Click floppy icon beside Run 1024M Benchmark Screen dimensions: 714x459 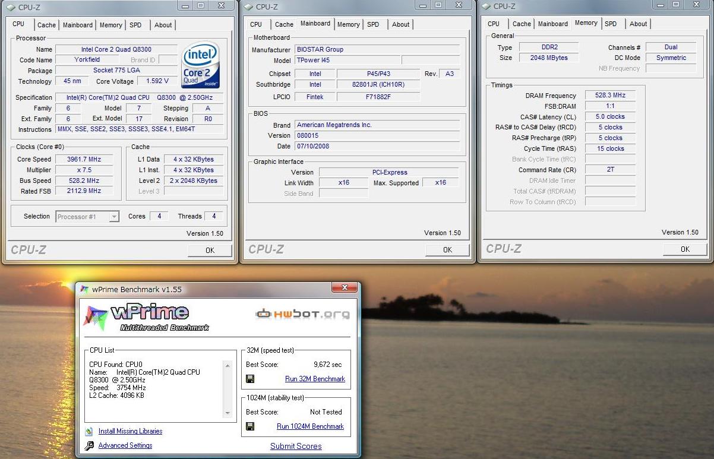pyautogui.click(x=250, y=426)
